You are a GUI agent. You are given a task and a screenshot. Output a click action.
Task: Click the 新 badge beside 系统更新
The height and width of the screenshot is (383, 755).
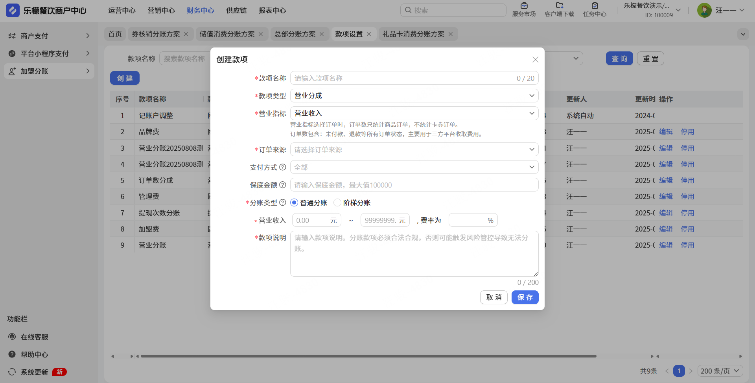tap(59, 372)
